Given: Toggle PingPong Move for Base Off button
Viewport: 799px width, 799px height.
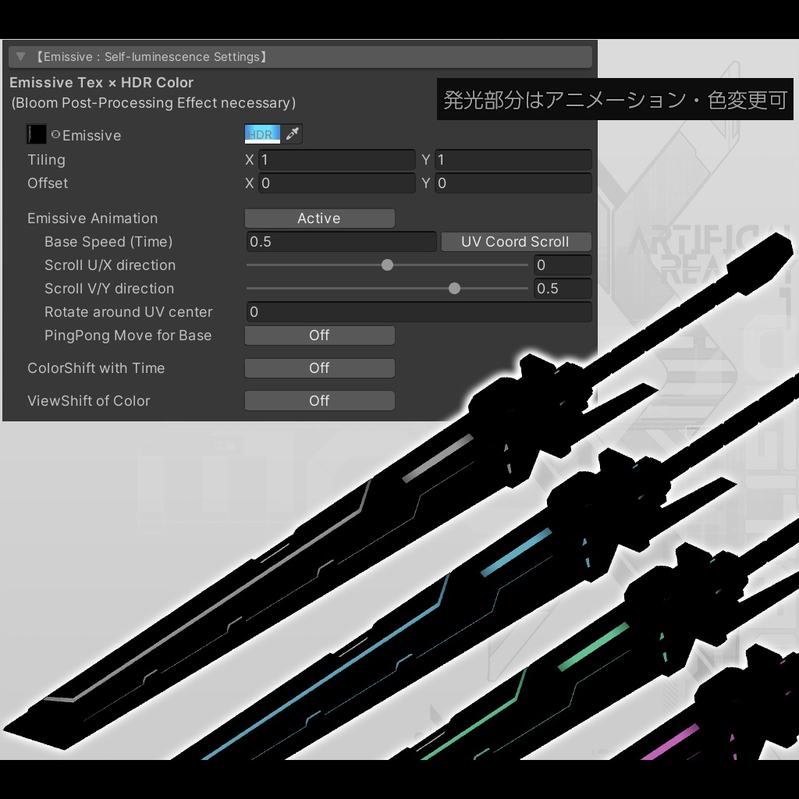Looking at the screenshot, I should point(319,336).
